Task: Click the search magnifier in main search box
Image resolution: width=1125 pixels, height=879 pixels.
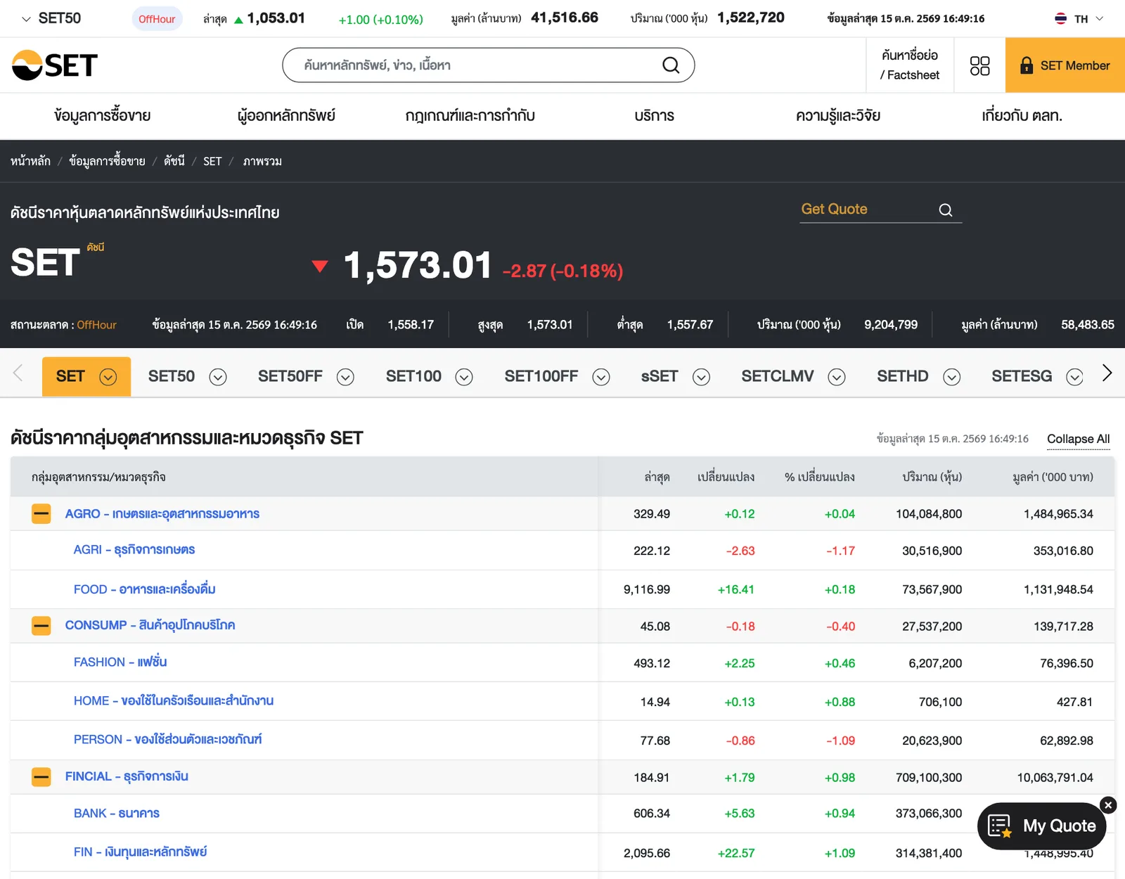Action: click(x=671, y=65)
